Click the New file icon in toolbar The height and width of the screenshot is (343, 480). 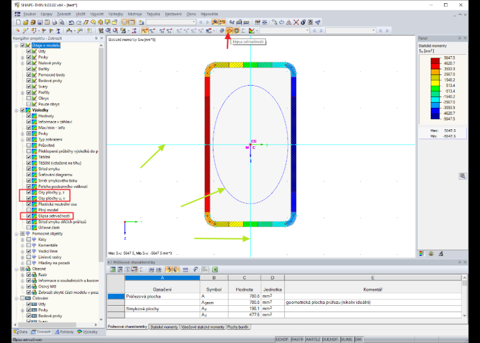point(18,22)
